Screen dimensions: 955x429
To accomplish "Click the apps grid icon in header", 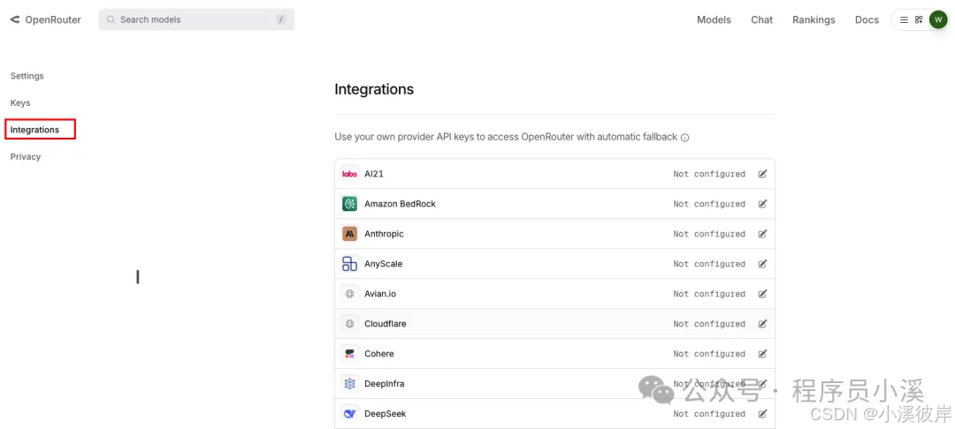I will pos(919,19).
